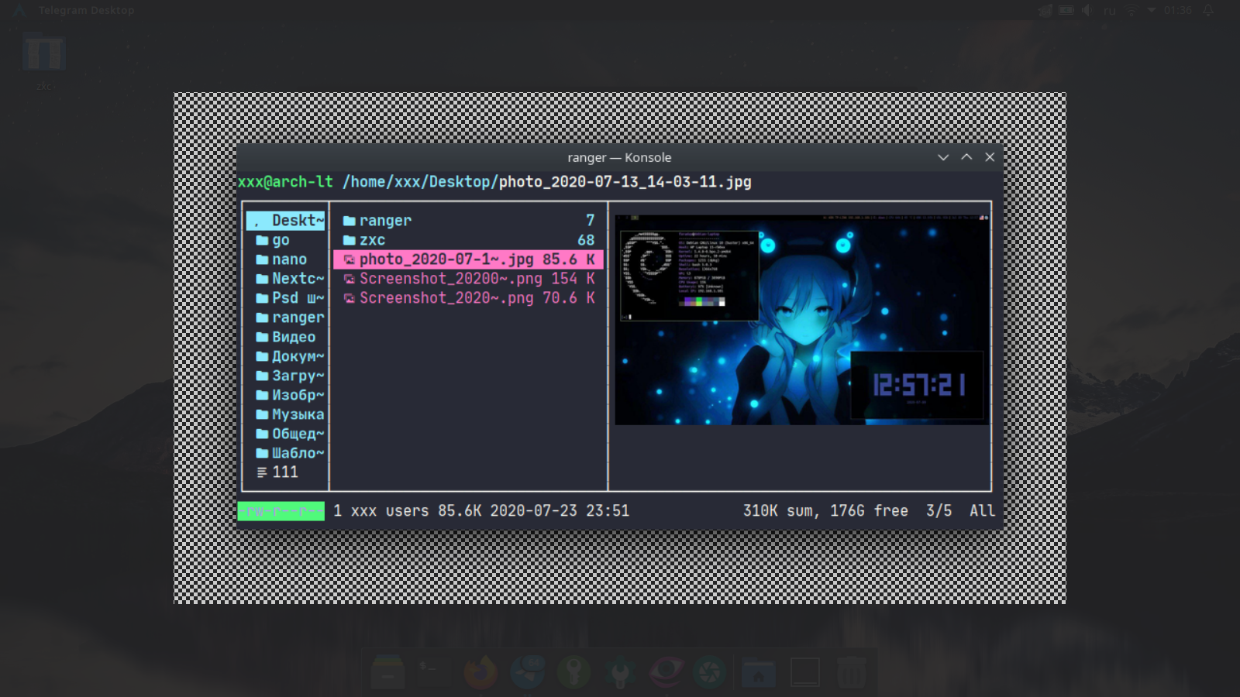Image resolution: width=1240 pixels, height=697 pixels.
Task: Open the zxc desktop icon behind viewer
Action: [x=44, y=61]
